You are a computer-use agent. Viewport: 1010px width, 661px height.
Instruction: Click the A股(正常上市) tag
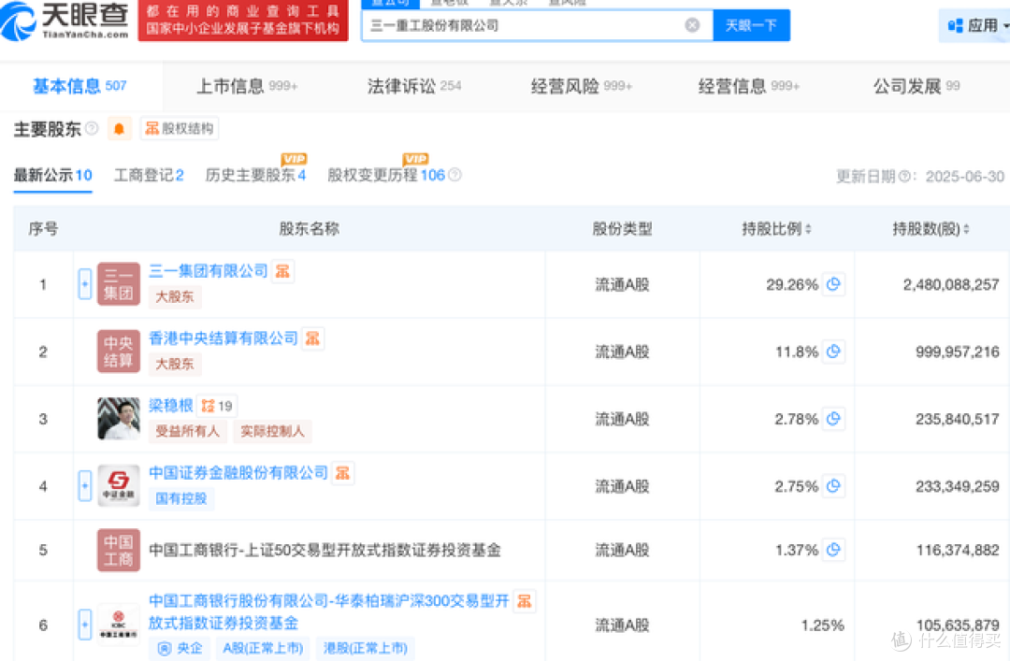click(x=264, y=648)
